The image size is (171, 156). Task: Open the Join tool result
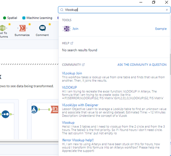coord(75,29)
